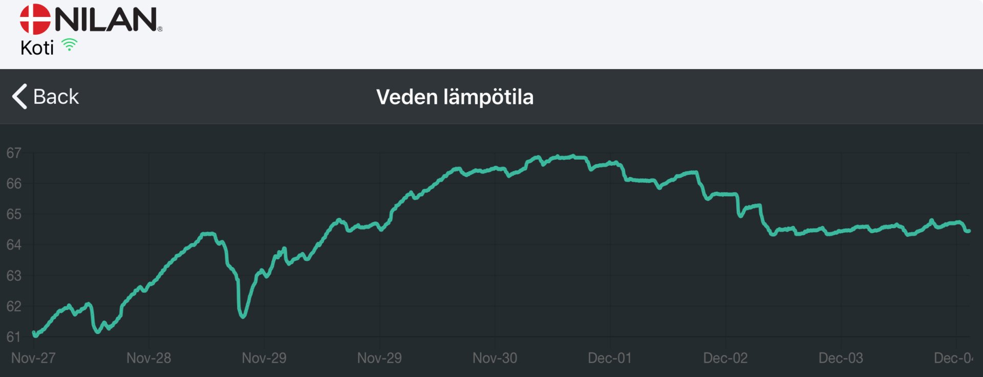Click the 61 temperature axis label
The image size is (983, 377).
pyautogui.click(x=14, y=337)
